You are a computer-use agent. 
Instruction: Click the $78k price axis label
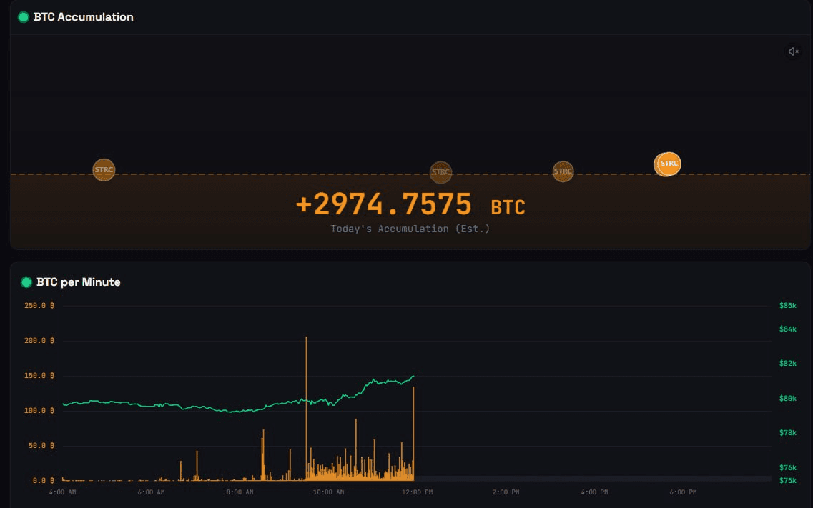787,433
